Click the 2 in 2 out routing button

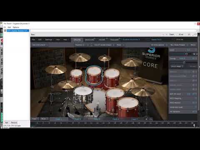pyautogui.click(x=181, y=35)
